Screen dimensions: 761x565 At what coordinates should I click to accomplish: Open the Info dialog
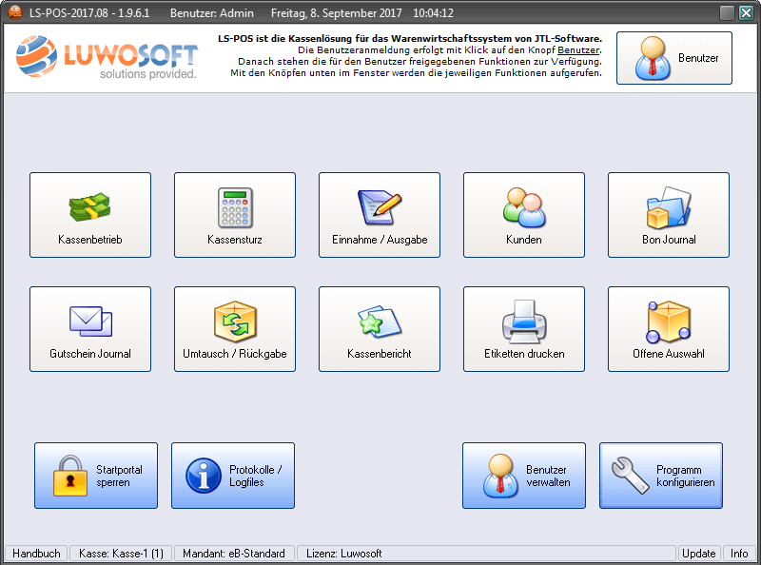tap(739, 553)
